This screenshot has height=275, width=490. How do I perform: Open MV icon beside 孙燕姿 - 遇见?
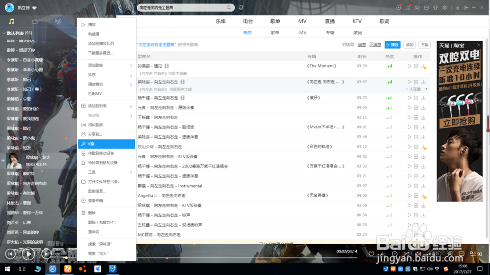[x=167, y=66]
